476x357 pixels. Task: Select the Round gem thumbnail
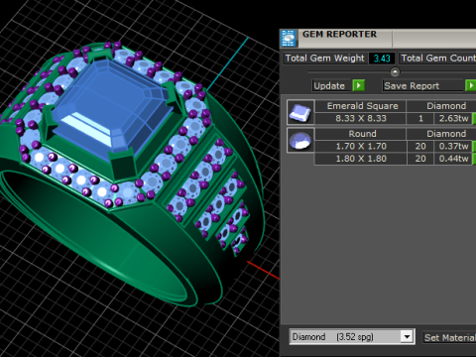(x=300, y=141)
